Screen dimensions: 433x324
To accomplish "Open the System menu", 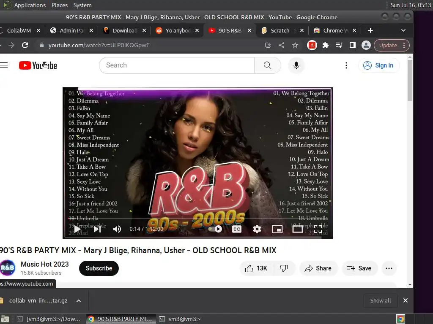I will point(82,5).
